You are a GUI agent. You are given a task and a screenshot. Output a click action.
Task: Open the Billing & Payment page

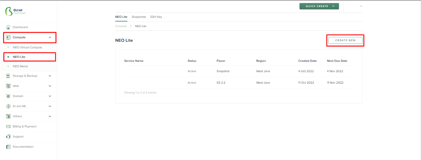[x=24, y=126]
